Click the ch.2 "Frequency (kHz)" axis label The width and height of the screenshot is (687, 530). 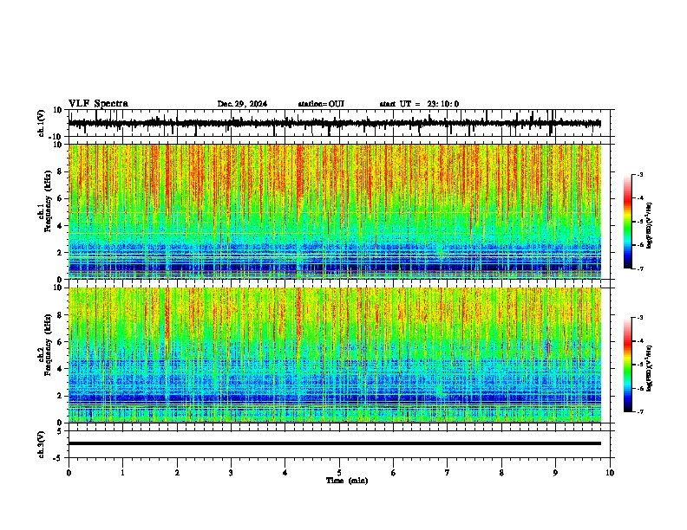(47, 345)
